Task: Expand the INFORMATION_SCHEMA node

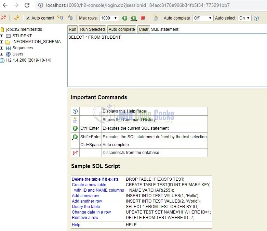Action: pos(1,42)
